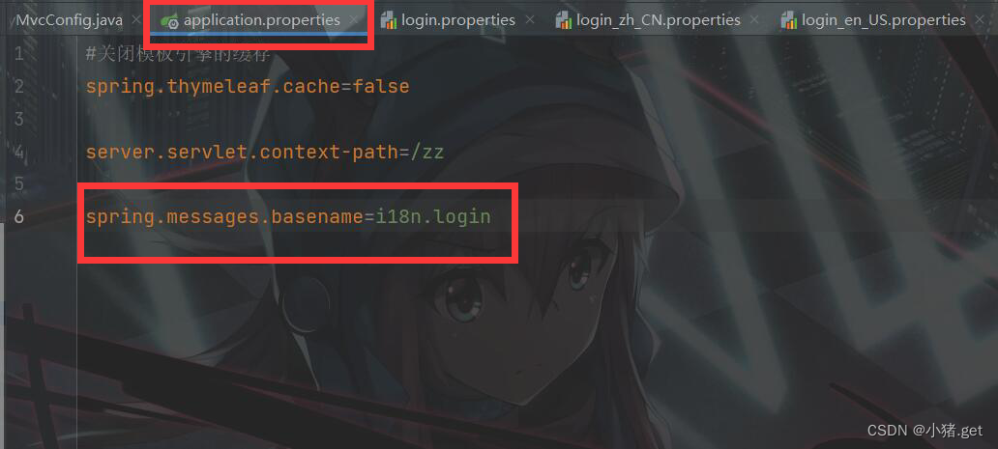Place cursor on spring.thymeleaf.cache key

click(213, 86)
